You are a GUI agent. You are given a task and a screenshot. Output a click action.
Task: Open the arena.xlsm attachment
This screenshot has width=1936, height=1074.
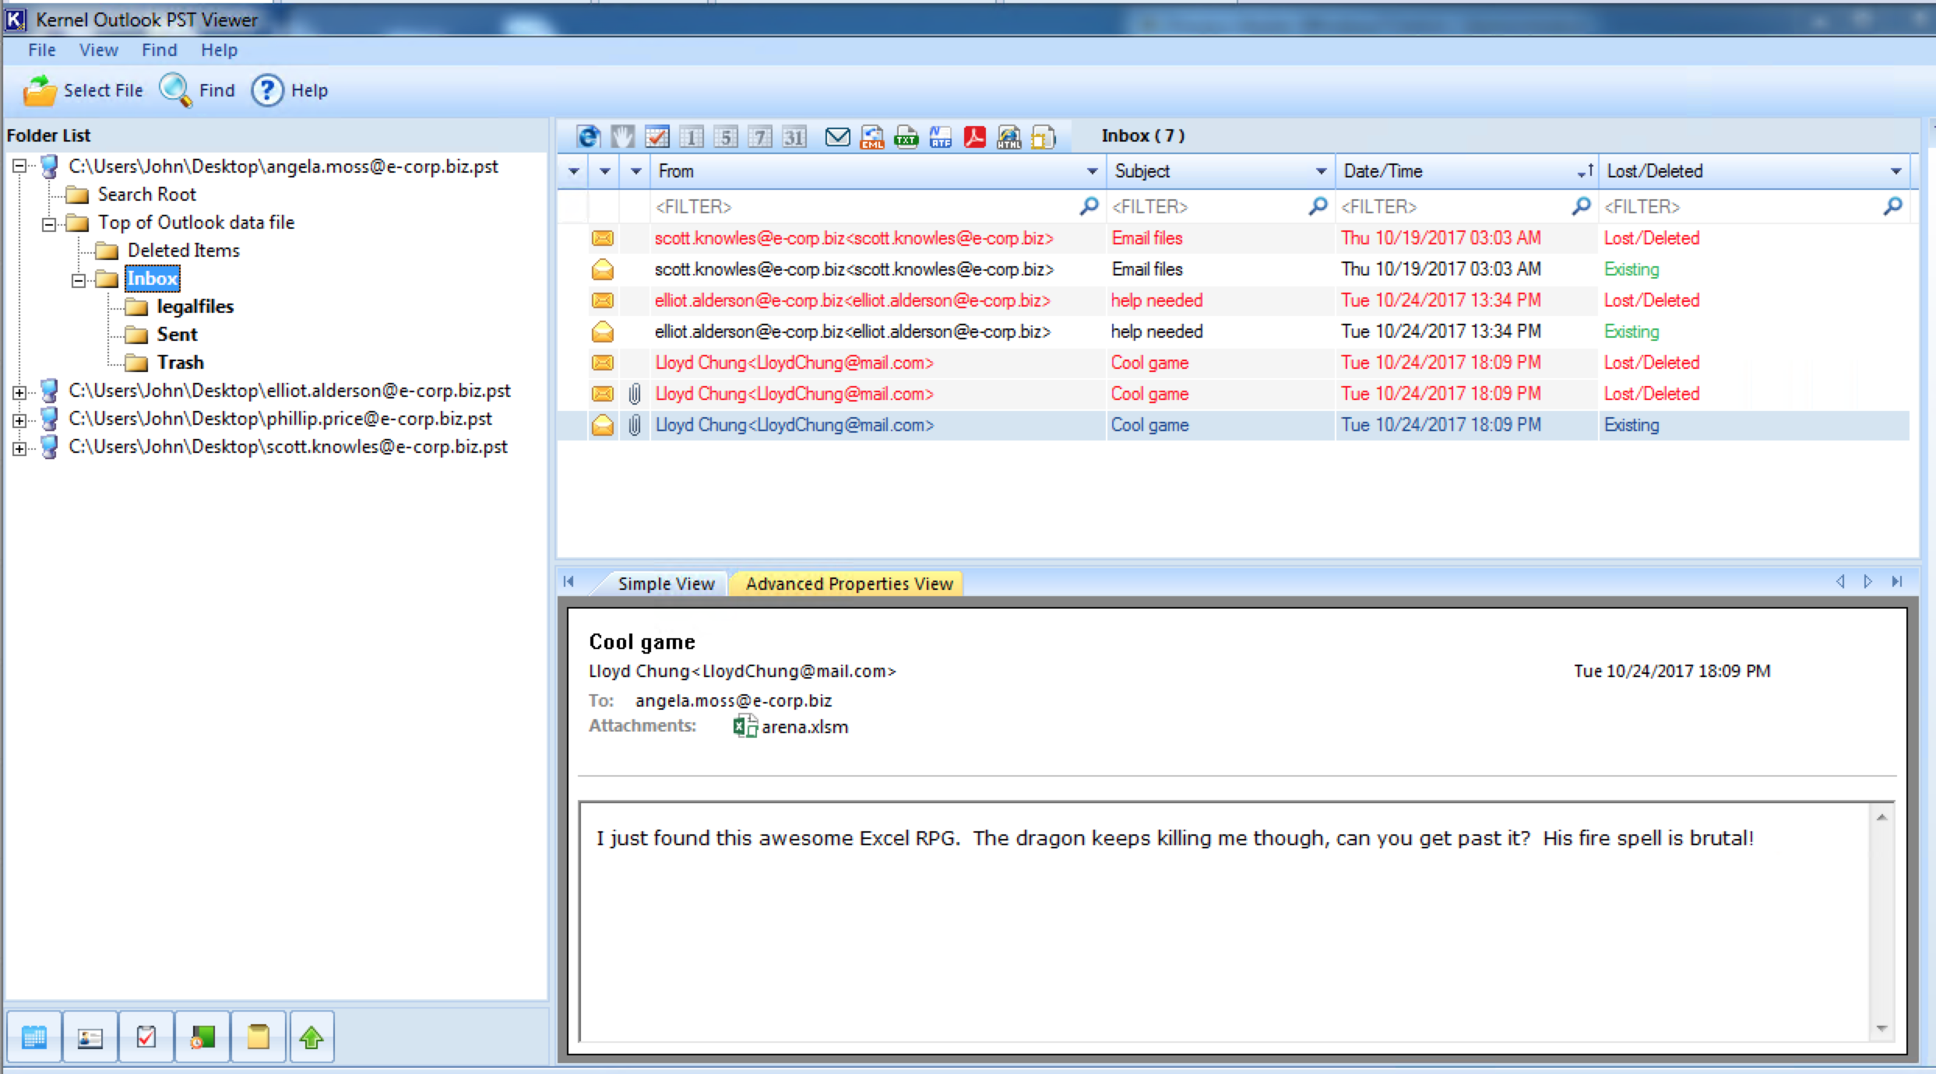790,727
